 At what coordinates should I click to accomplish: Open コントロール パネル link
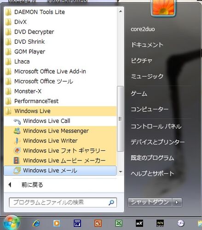(x=156, y=126)
